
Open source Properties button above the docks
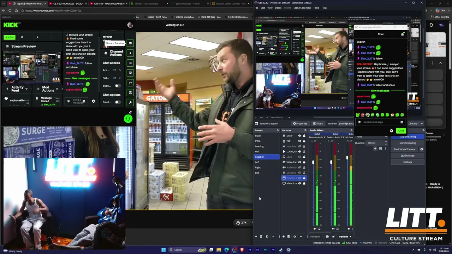300,123
